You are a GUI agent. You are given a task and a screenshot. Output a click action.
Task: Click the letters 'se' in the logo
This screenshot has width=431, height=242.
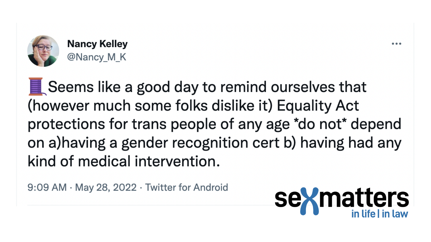pyautogui.click(x=288, y=199)
